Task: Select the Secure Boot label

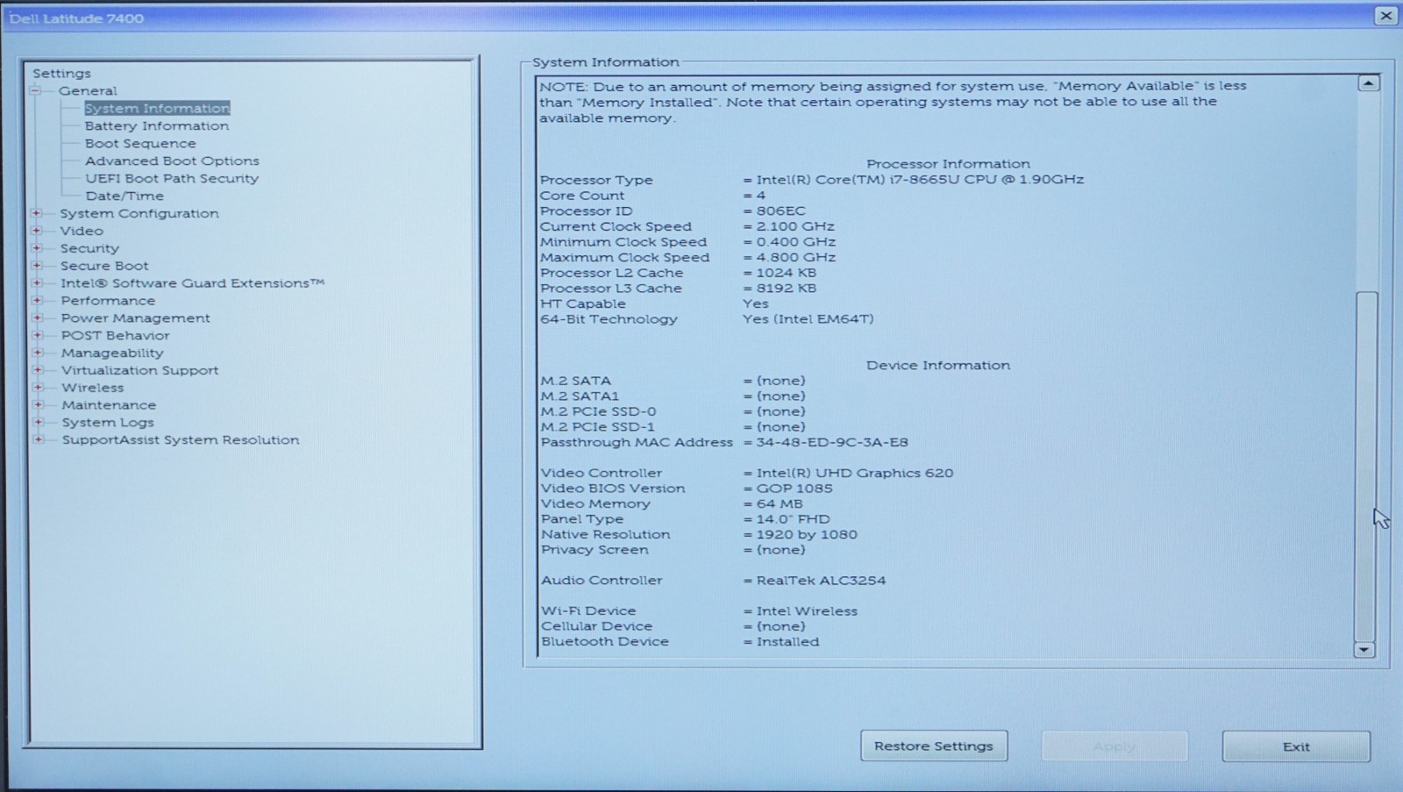Action: [x=104, y=266]
